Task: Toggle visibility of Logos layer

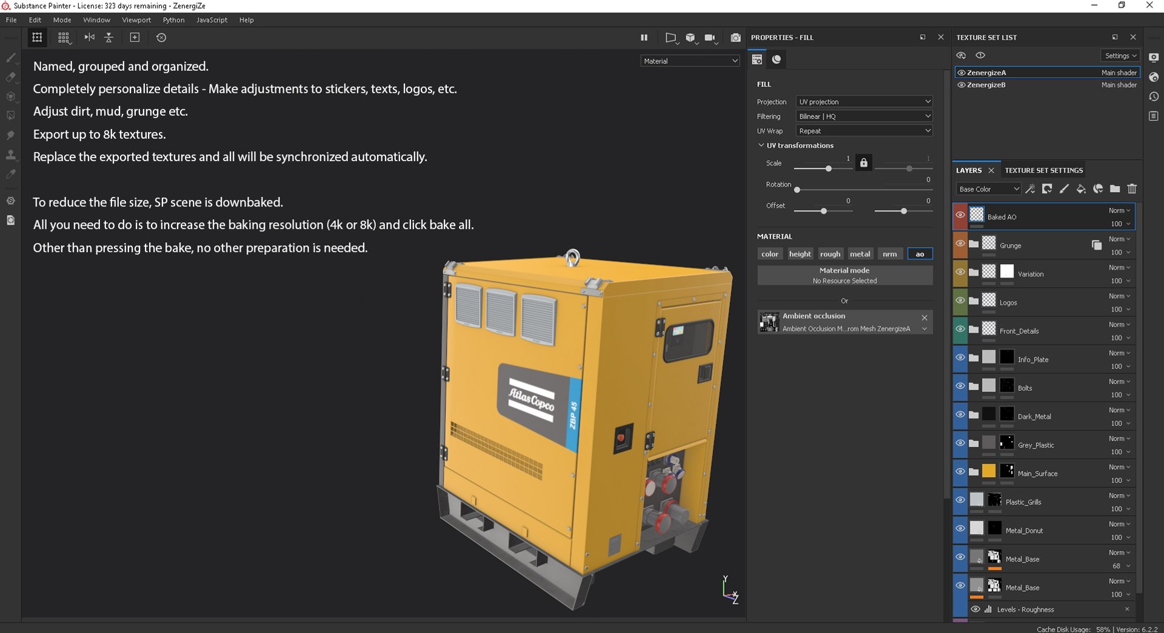Action: click(960, 300)
